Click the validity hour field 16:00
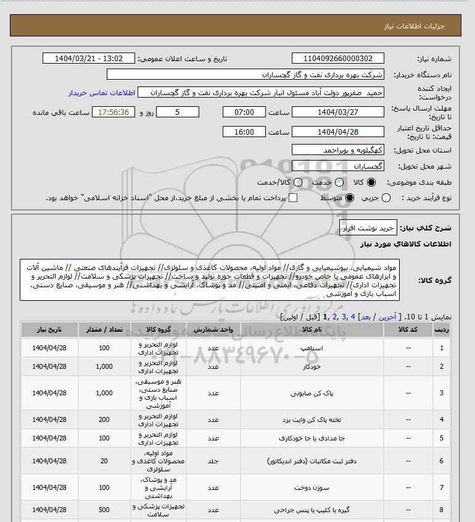Image resolution: width=475 pixels, height=522 pixels. point(244,132)
